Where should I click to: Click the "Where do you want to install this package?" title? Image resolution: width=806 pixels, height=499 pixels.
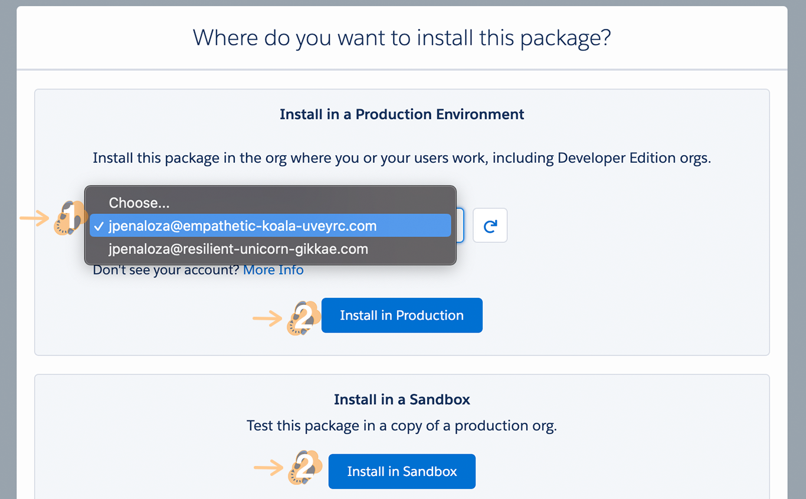click(x=402, y=38)
